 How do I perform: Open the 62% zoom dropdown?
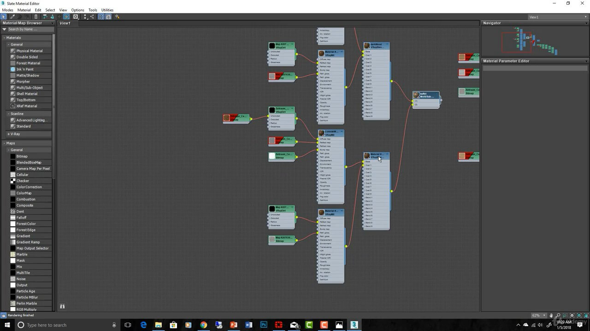(x=539, y=315)
